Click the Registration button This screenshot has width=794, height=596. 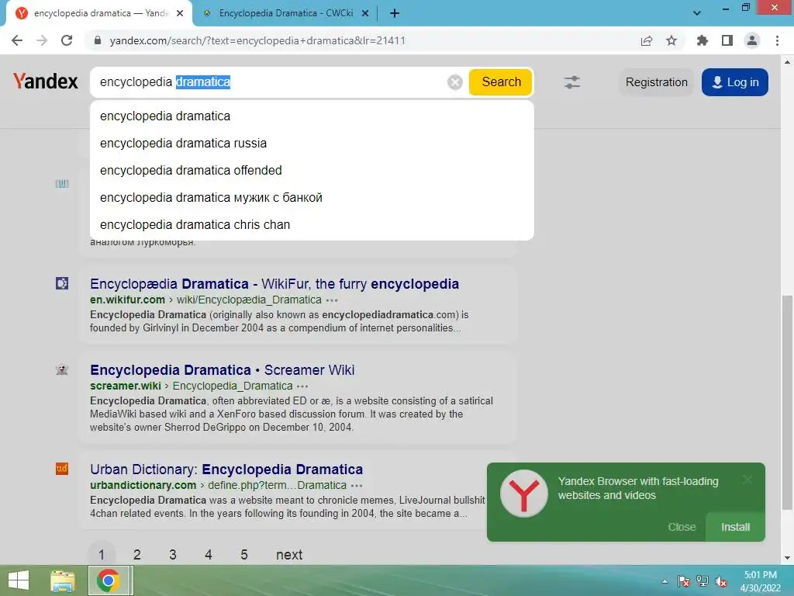(656, 82)
